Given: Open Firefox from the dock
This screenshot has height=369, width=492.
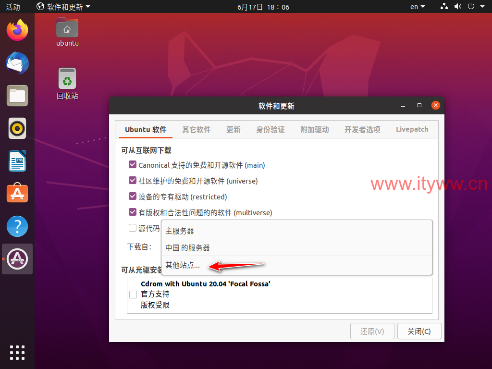Looking at the screenshot, I should pyautogui.click(x=17, y=30).
